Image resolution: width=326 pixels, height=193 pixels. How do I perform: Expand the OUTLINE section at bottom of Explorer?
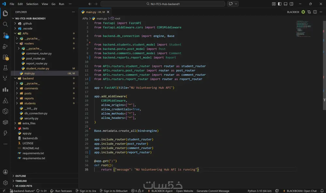point(21,176)
